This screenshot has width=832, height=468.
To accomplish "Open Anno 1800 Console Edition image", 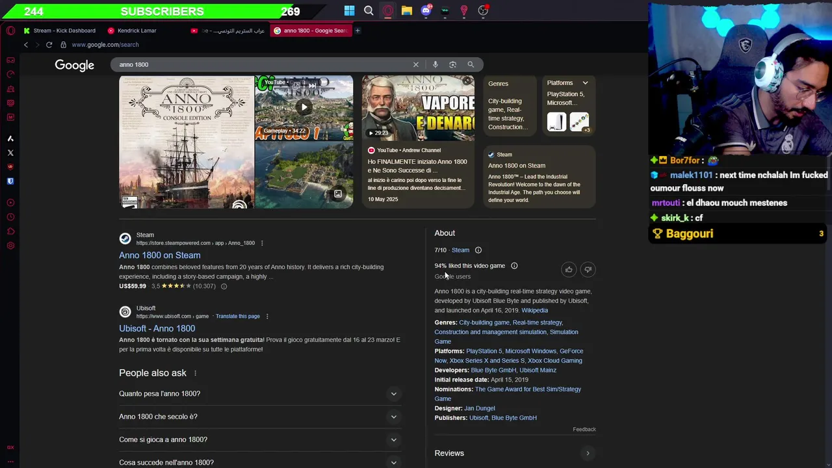I will pos(187,142).
